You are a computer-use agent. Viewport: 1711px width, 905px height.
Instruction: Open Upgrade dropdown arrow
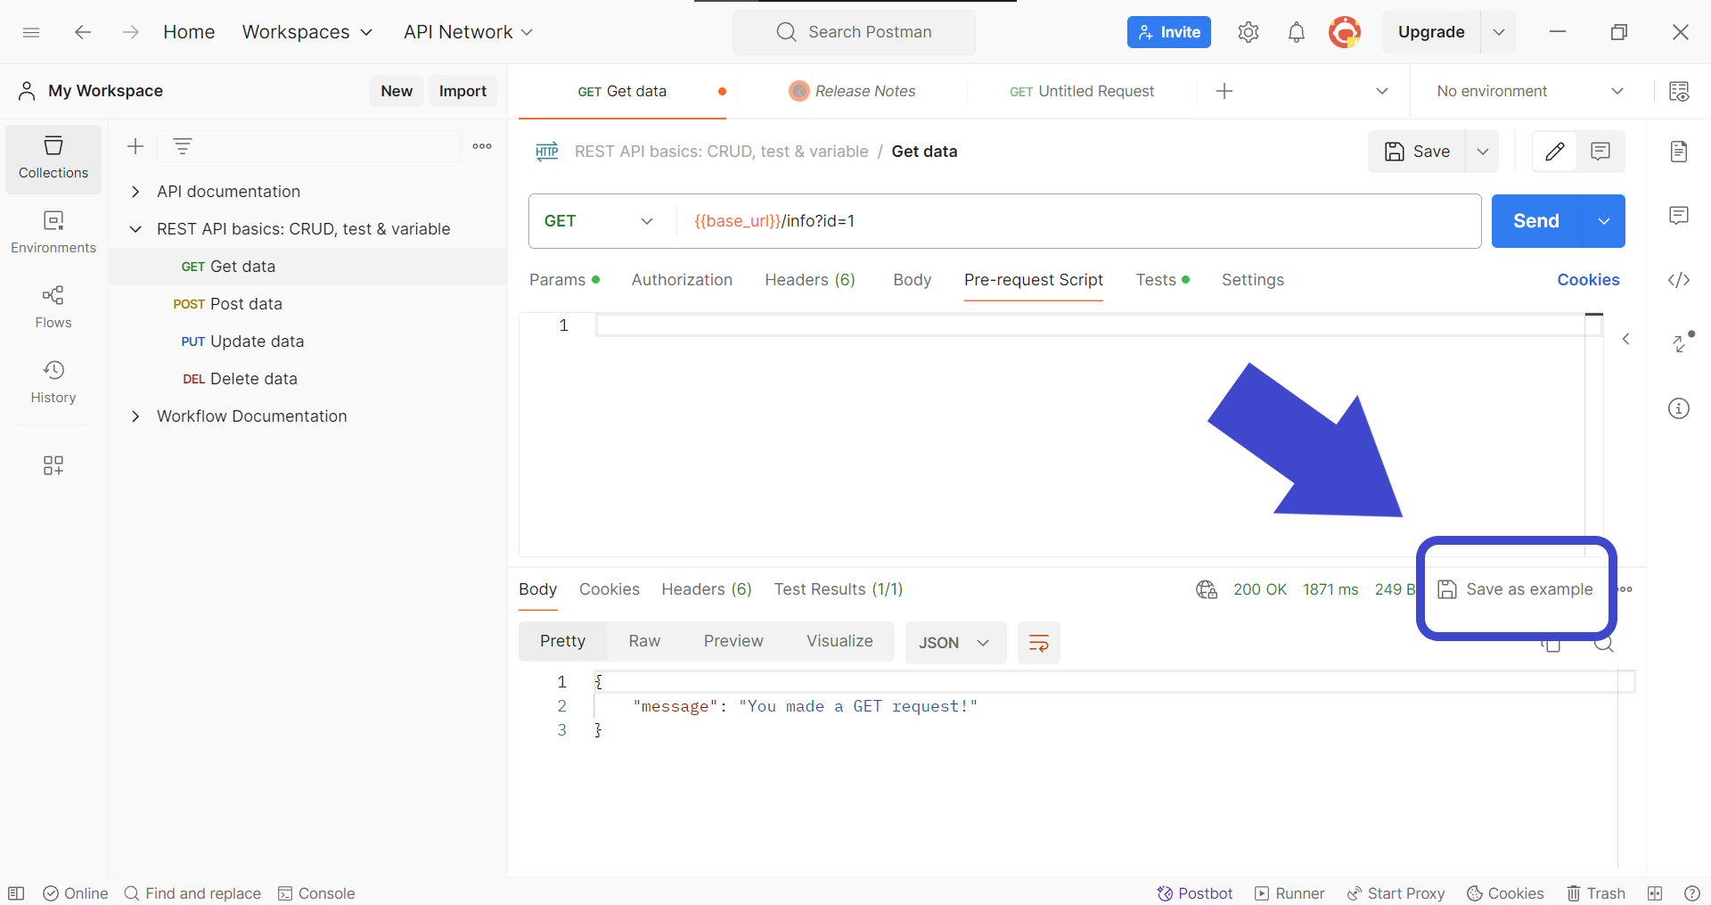[x=1499, y=32]
